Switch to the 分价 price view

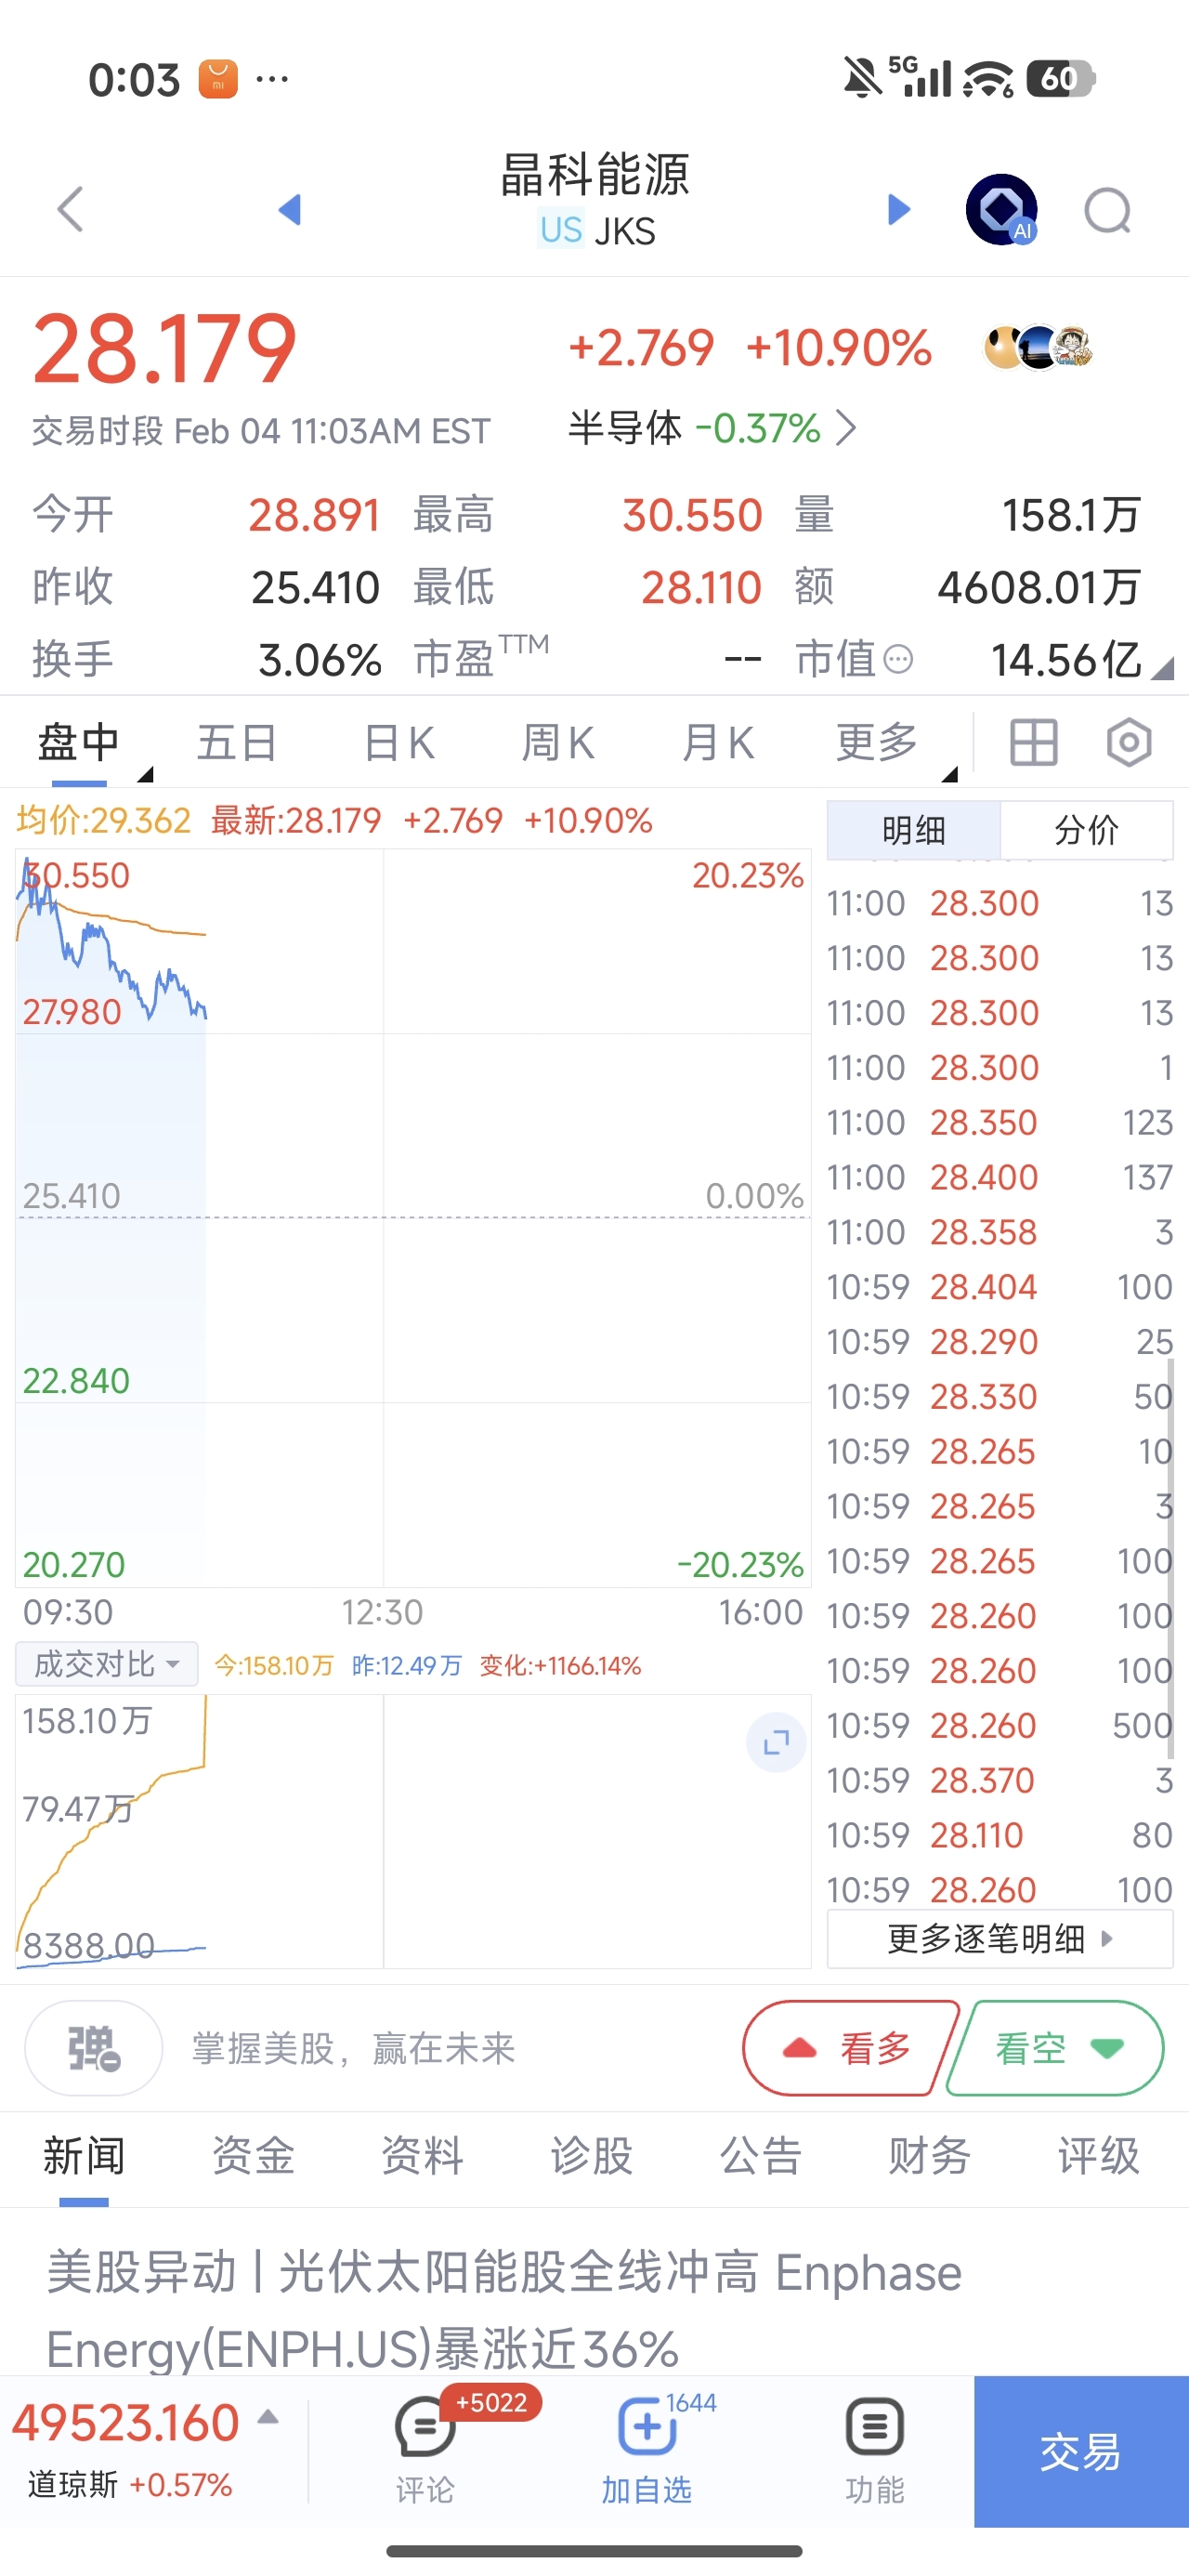click(1086, 830)
